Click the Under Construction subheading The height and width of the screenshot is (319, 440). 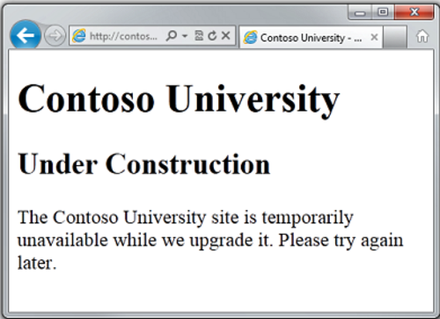point(144,164)
